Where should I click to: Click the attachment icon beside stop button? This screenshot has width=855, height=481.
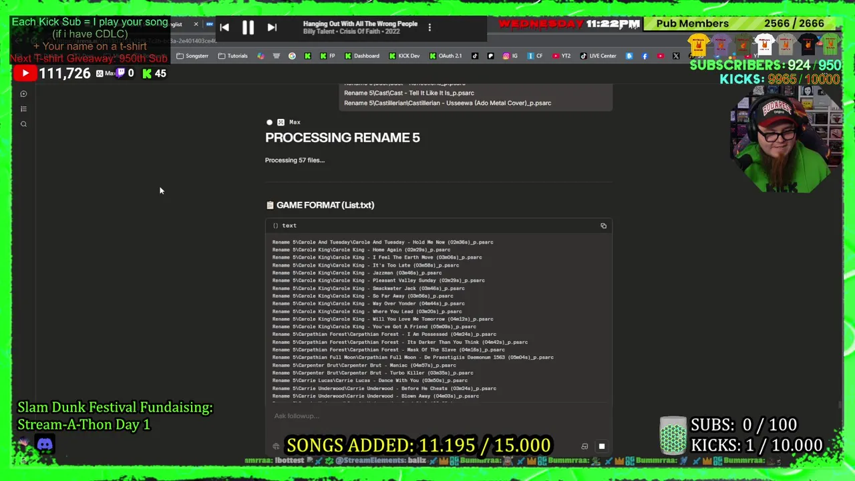[x=584, y=446]
